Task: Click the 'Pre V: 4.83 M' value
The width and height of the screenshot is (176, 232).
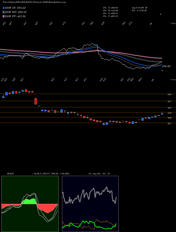Action: pyautogui.click(x=139, y=11)
